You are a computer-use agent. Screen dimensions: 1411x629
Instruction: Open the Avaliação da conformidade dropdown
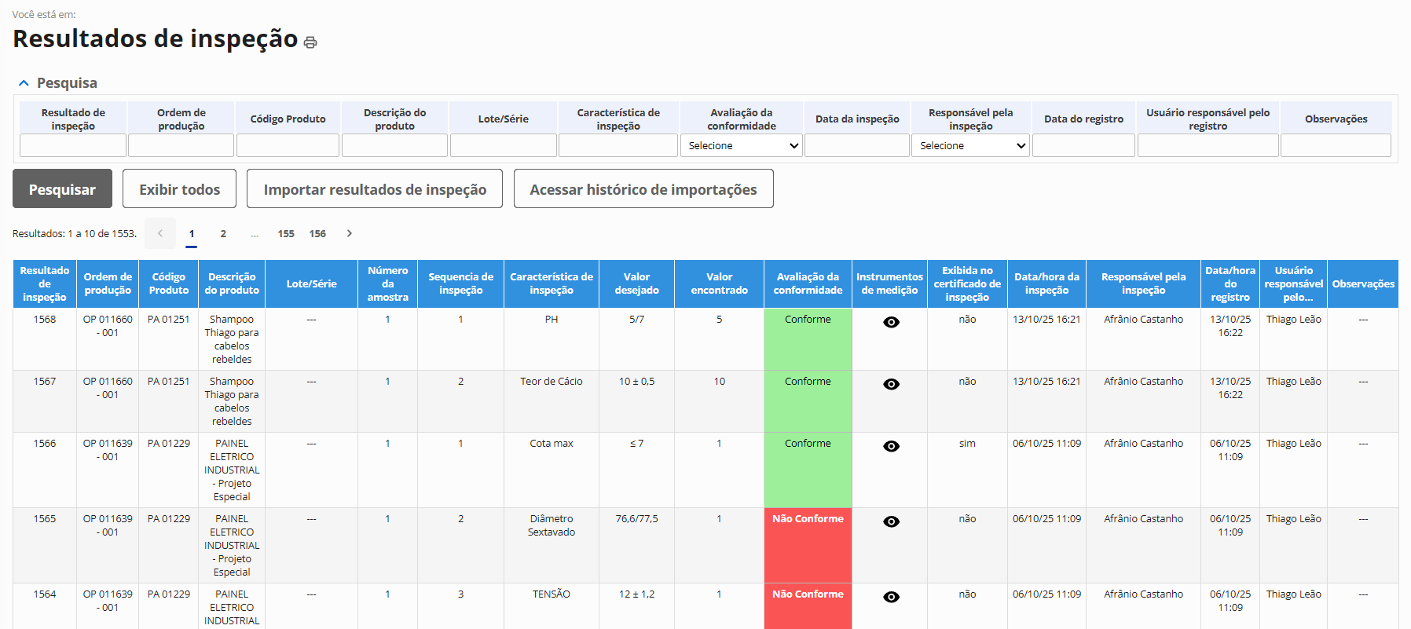click(741, 145)
